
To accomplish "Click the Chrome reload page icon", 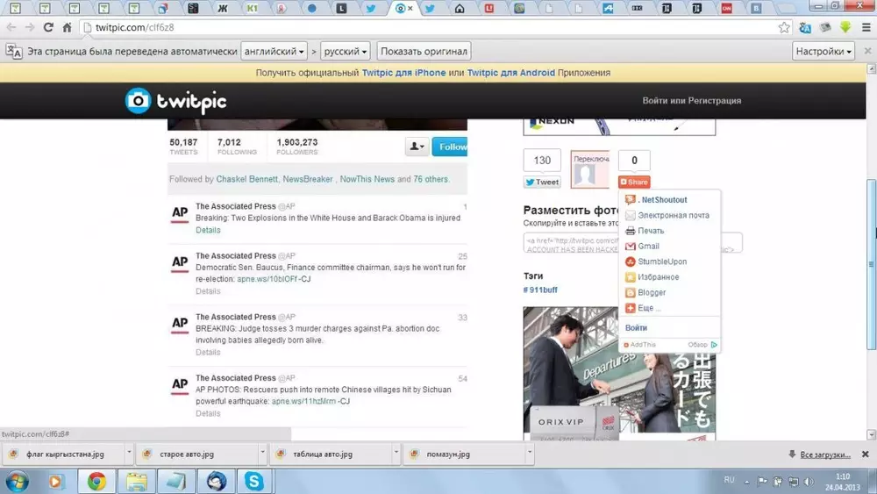I will coord(47,27).
